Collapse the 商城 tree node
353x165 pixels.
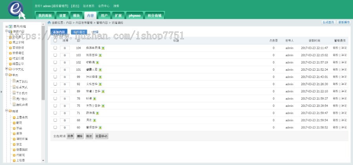point(7,111)
